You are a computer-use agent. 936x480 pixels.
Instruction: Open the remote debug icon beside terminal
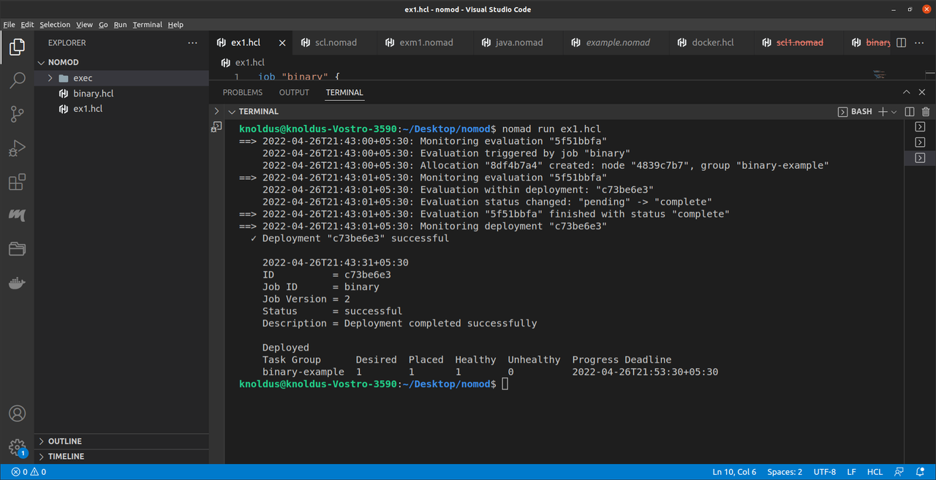216,127
